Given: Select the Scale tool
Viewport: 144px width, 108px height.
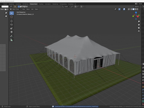Looking at the screenshot, I should tap(12, 28).
